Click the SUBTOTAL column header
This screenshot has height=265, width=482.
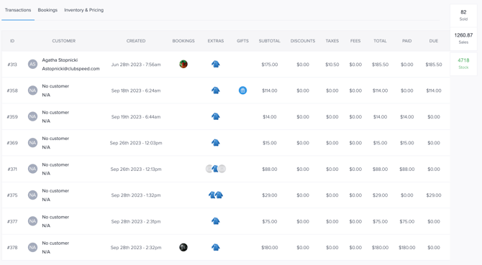[270, 41]
